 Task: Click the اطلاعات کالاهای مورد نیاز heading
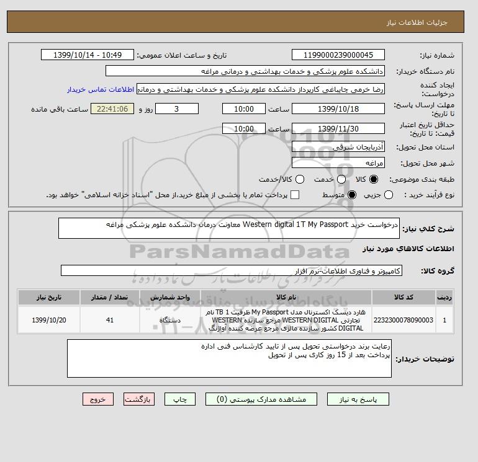[408, 249]
